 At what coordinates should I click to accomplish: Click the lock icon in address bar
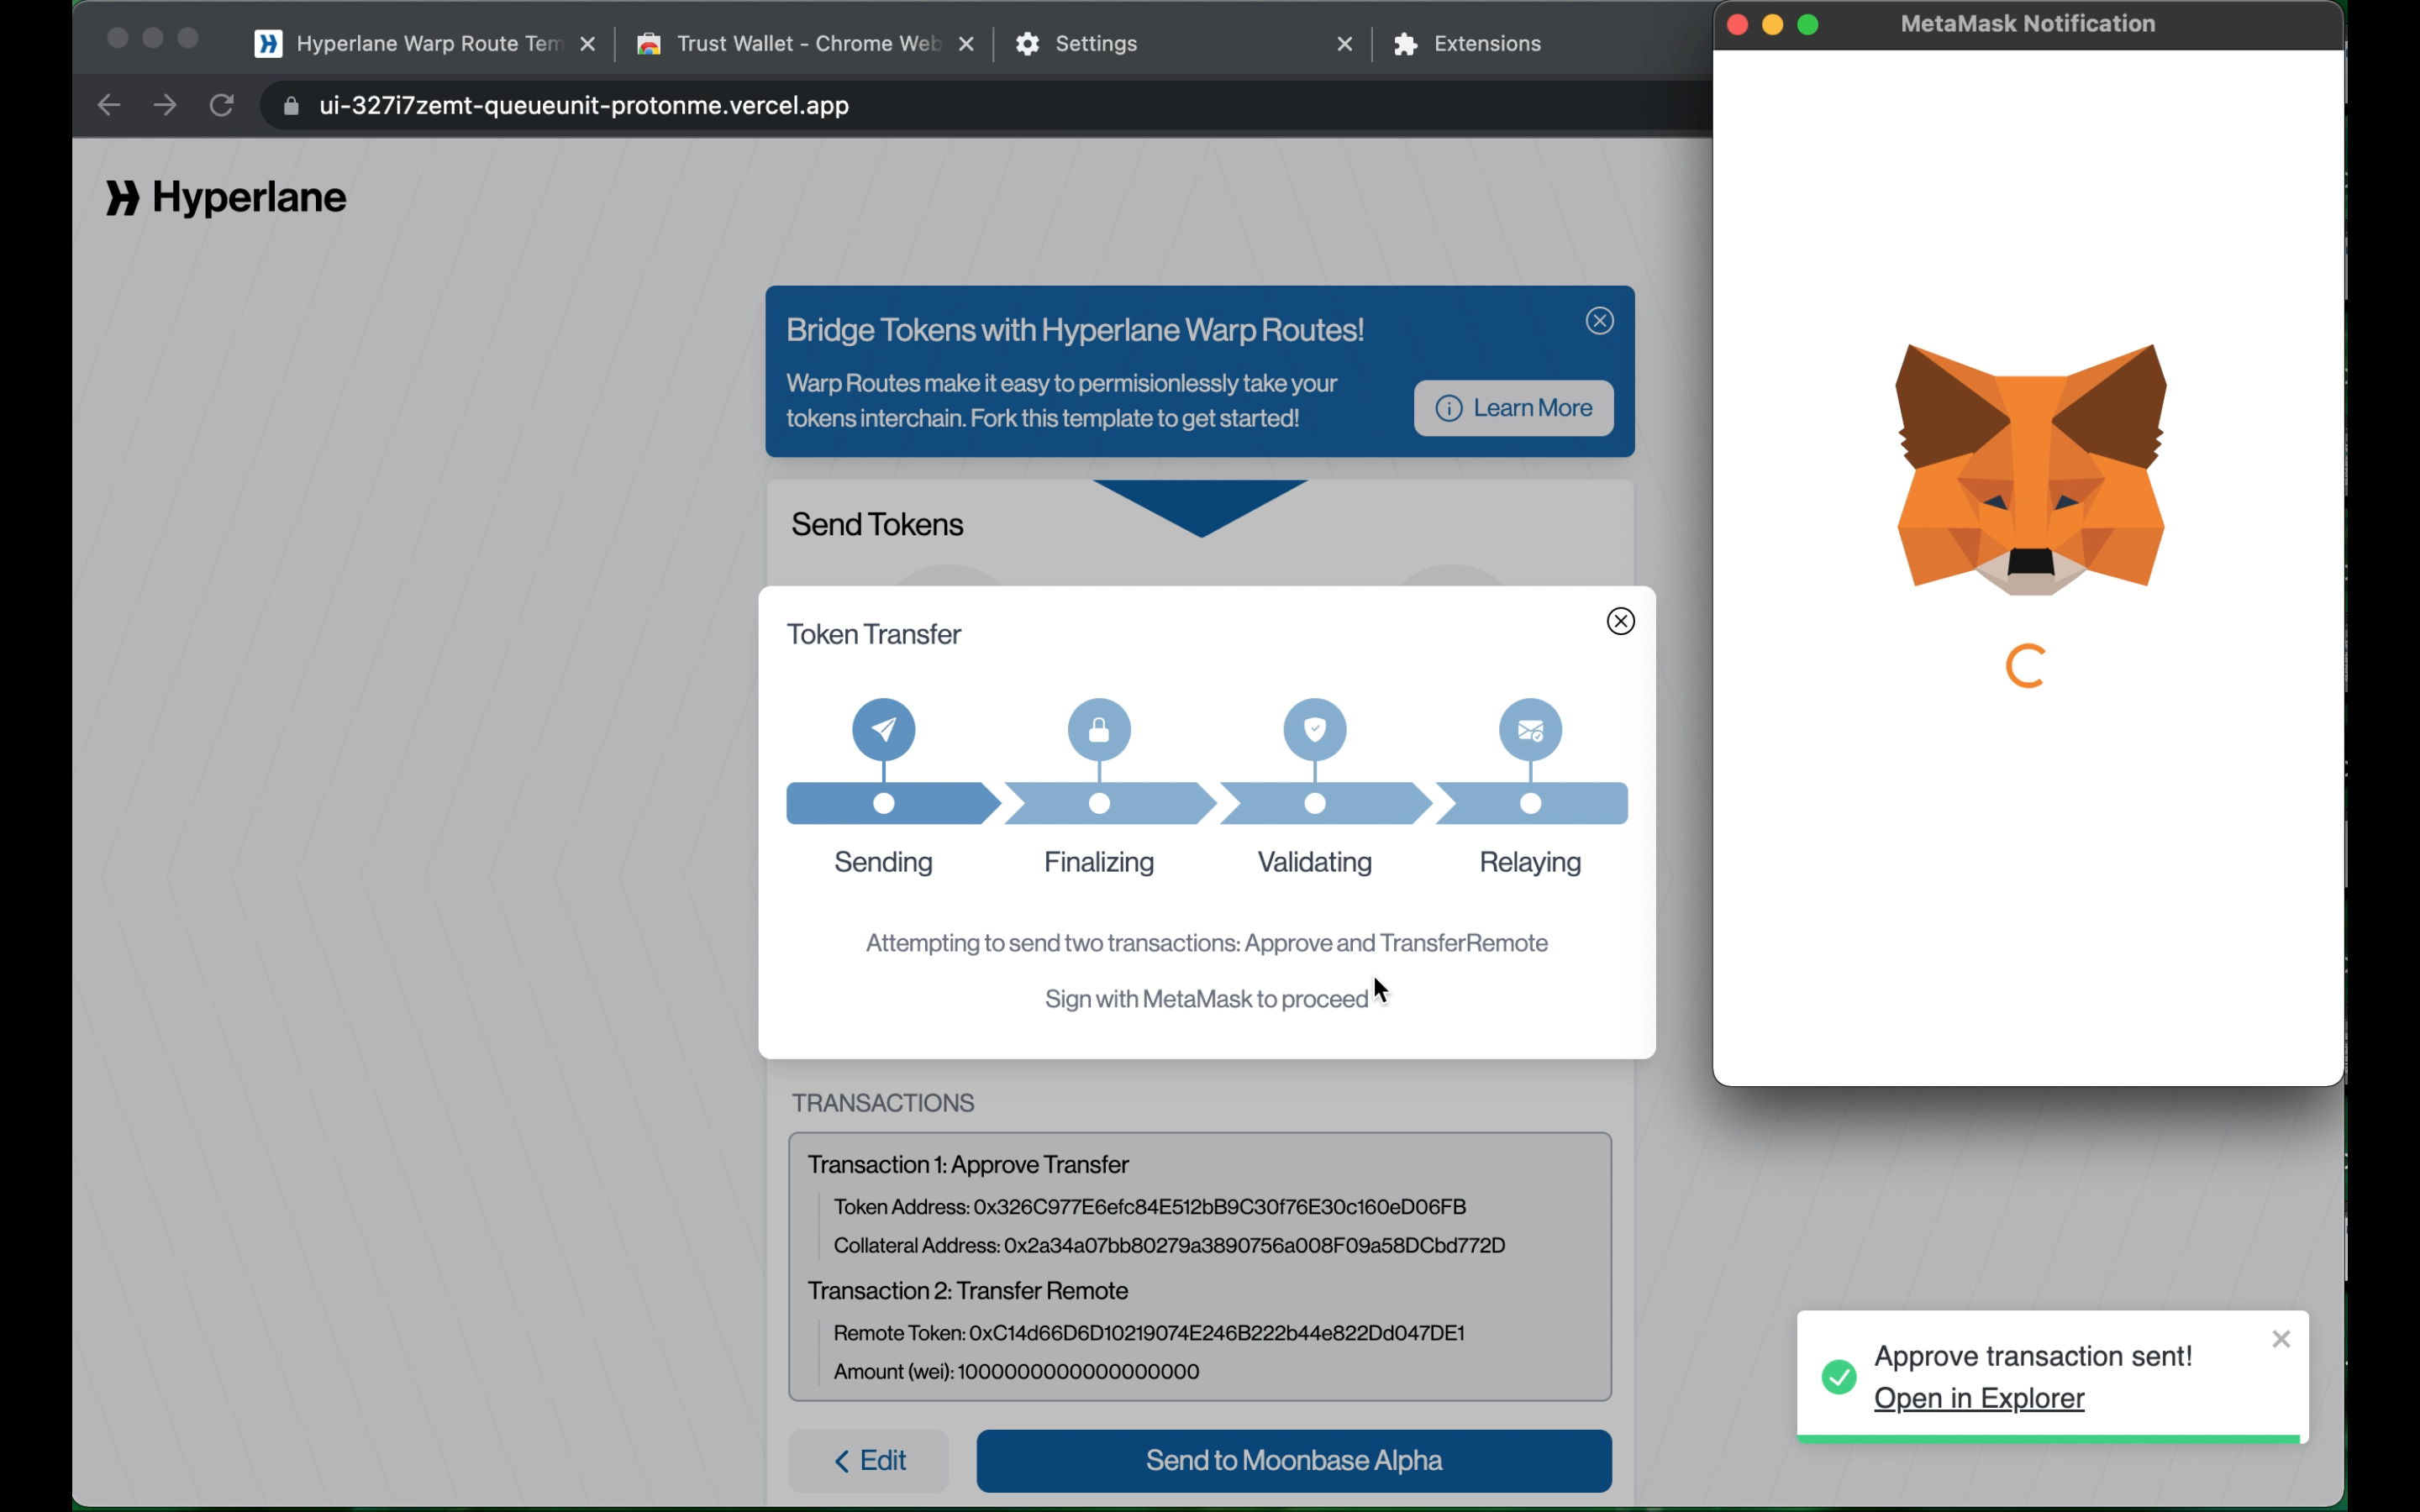pyautogui.click(x=291, y=106)
